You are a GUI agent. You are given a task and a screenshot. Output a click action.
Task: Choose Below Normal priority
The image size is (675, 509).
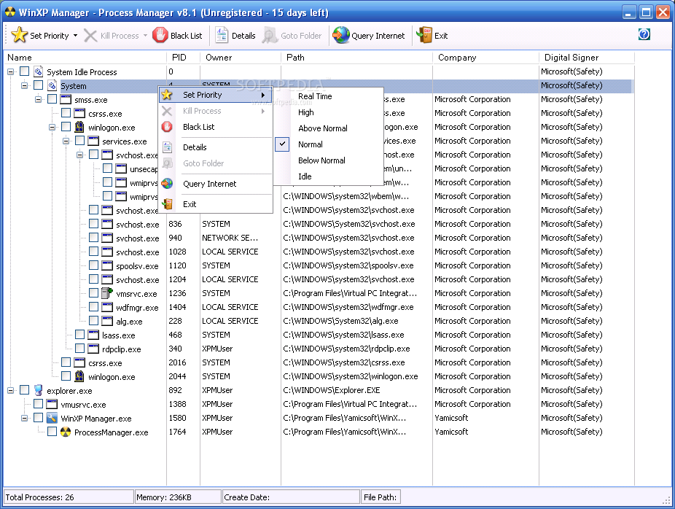click(x=321, y=160)
